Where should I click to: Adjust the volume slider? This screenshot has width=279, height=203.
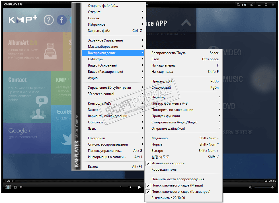pyautogui.click(x=264, y=187)
